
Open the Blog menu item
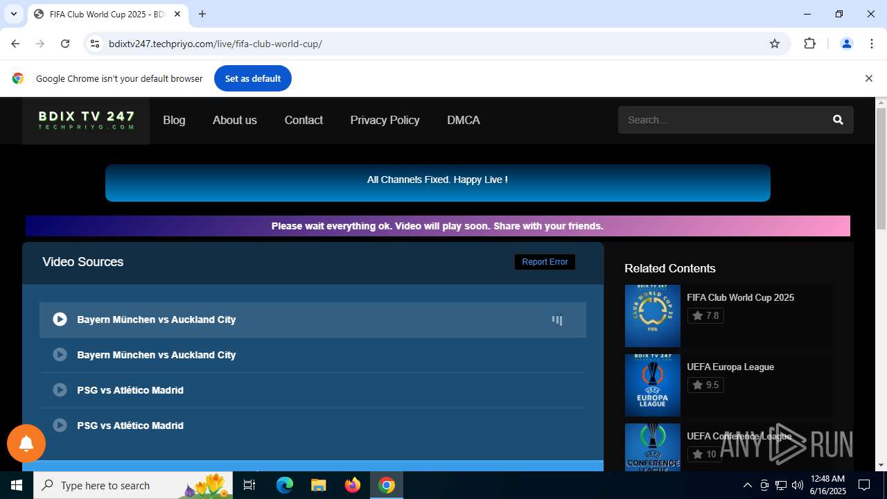point(174,120)
